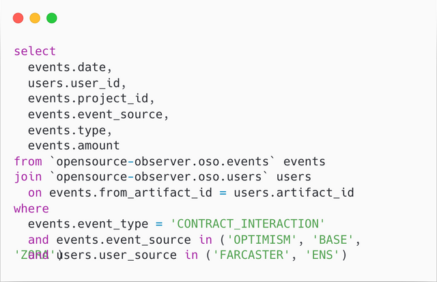Click the 'CONTRACT_INTERACTION' string literal
The image size is (437, 282).
pos(247,224)
